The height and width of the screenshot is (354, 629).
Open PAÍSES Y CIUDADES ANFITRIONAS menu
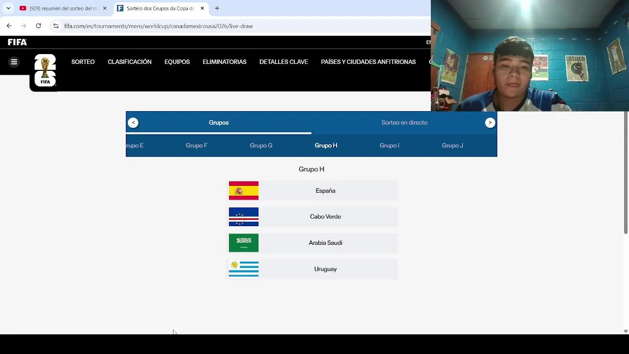(368, 62)
